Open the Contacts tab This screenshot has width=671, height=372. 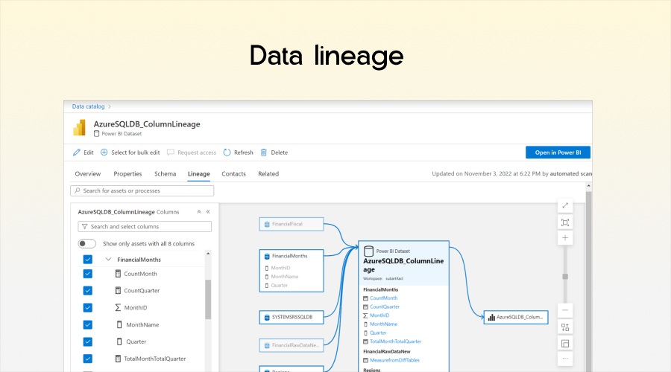tap(233, 174)
